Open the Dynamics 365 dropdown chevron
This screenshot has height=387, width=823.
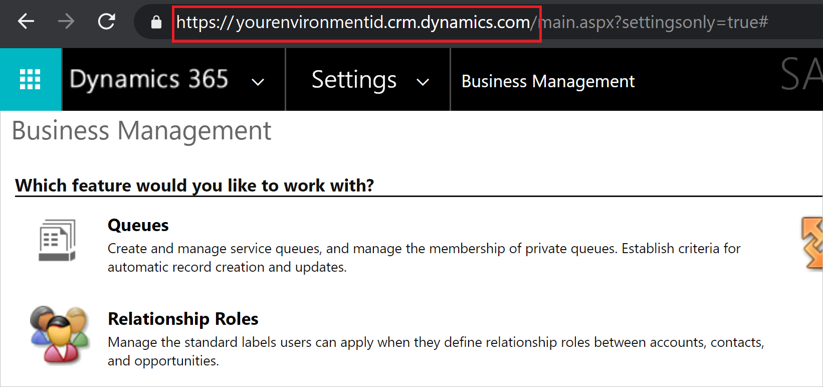(x=257, y=82)
